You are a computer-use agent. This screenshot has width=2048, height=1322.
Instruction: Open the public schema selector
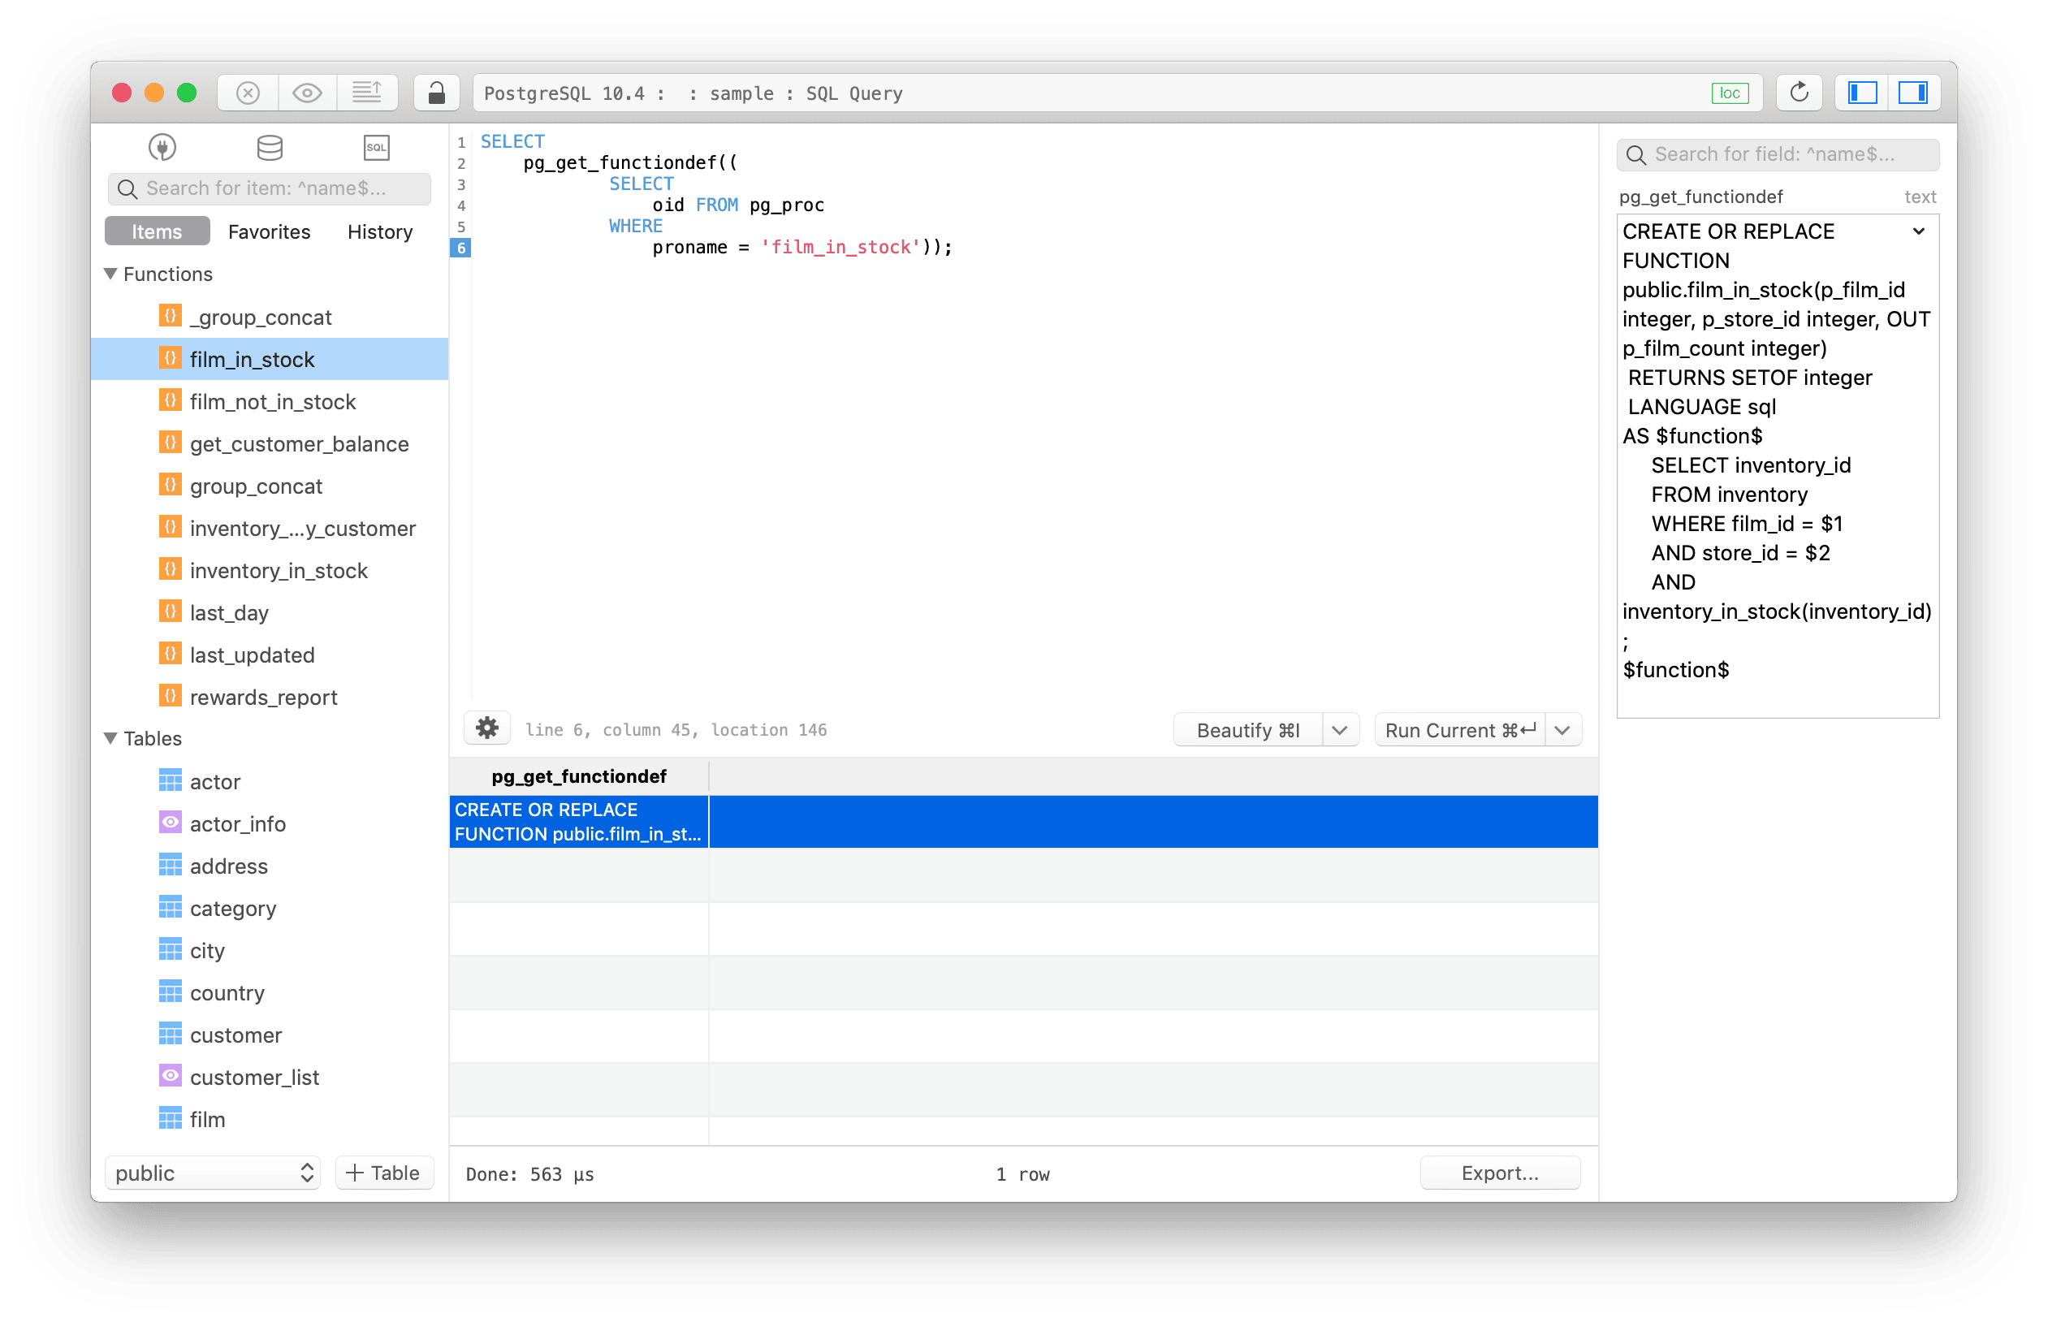click(x=212, y=1173)
